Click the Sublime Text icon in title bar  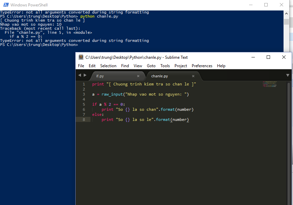pyautogui.click(x=81, y=57)
